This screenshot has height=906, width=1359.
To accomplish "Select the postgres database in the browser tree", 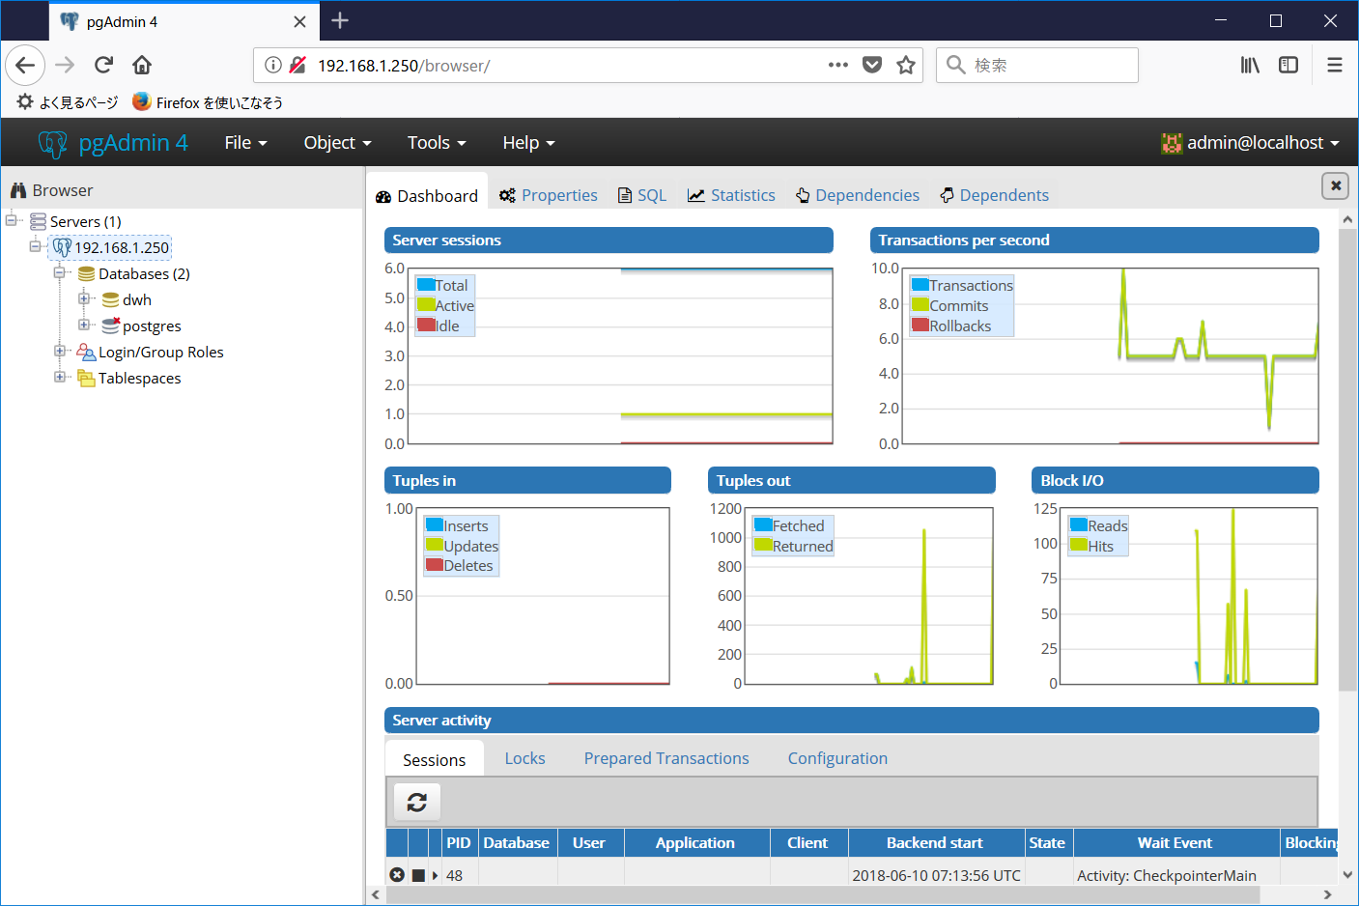I will [151, 326].
